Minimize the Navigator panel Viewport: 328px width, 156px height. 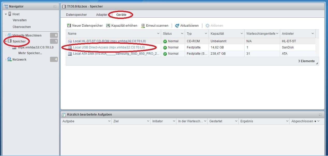(55, 6)
